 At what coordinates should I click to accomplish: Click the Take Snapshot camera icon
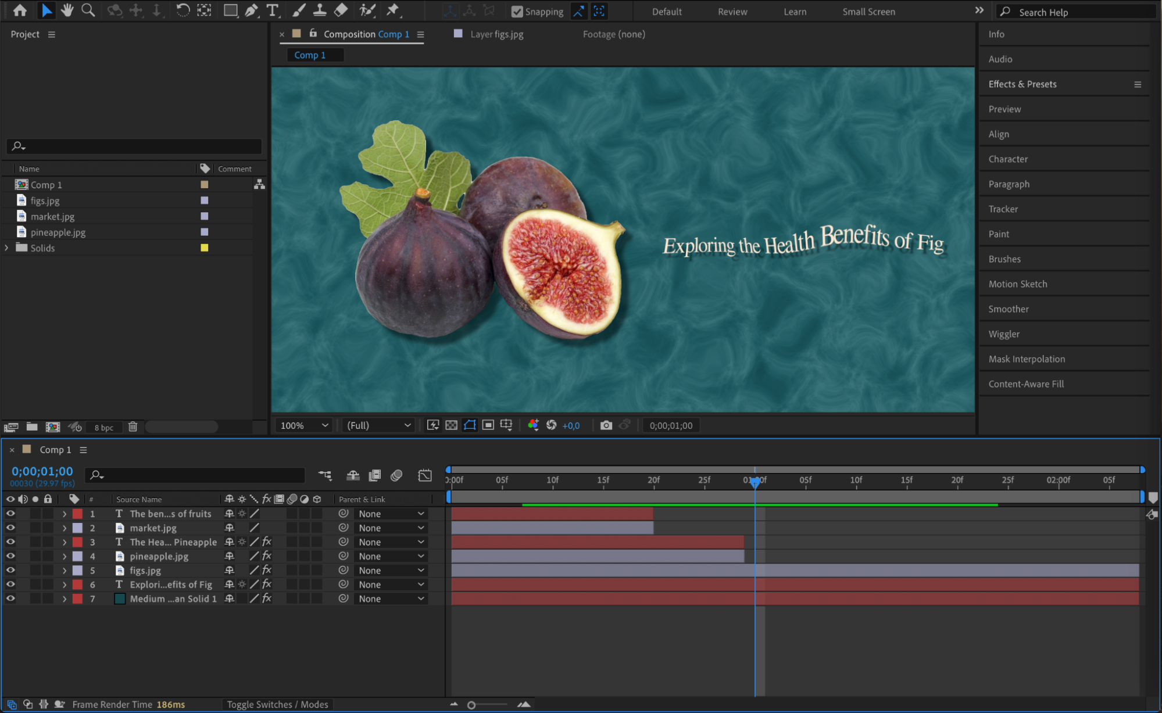(x=606, y=425)
